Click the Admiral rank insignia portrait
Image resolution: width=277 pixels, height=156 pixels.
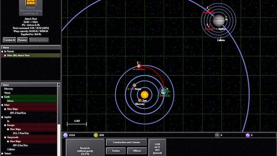tap(31, 3)
